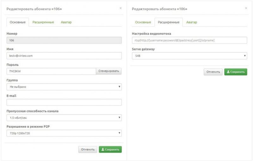Click the disabled Номер field showing 106
The height and width of the screenshot is (161, 253).
click(64, 40)
